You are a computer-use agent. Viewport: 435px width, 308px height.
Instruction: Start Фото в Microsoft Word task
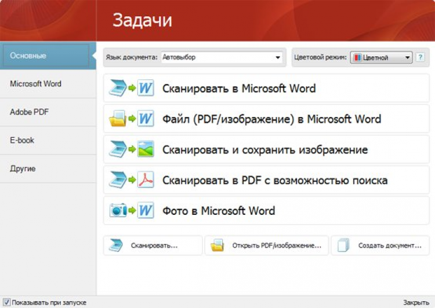pyautogui.click(x=266, y=211)
